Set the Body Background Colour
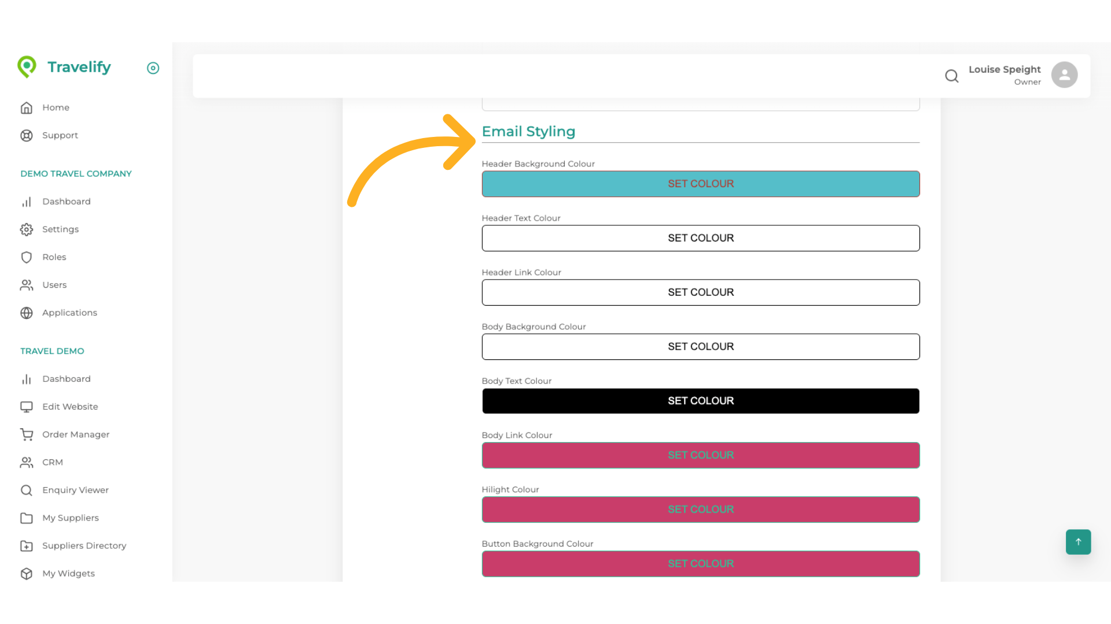This screenshot has width=1111, height=624. [x=701, y=347]
